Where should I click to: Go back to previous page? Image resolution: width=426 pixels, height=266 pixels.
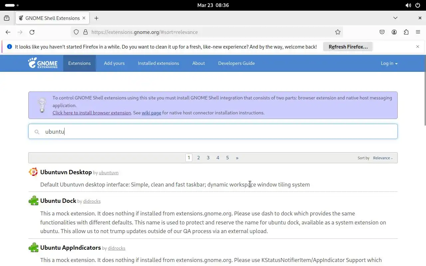tap(8, 32)
